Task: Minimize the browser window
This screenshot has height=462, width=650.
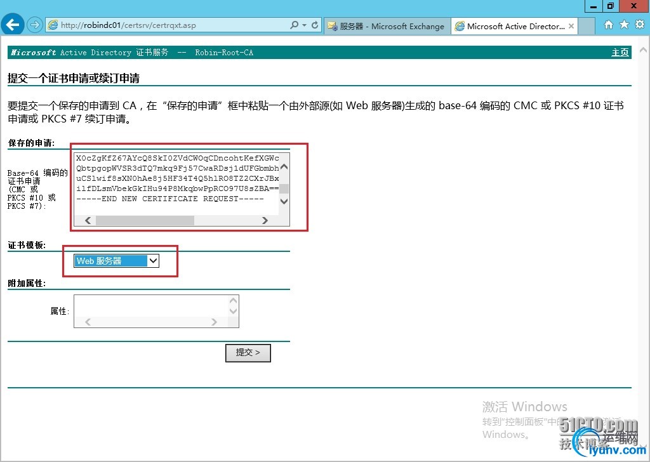Action: click(x=594, y=6)
